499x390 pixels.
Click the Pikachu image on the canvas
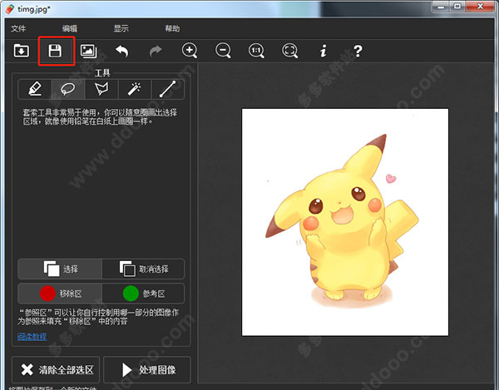pyautogui.click(x=345, y=222)
